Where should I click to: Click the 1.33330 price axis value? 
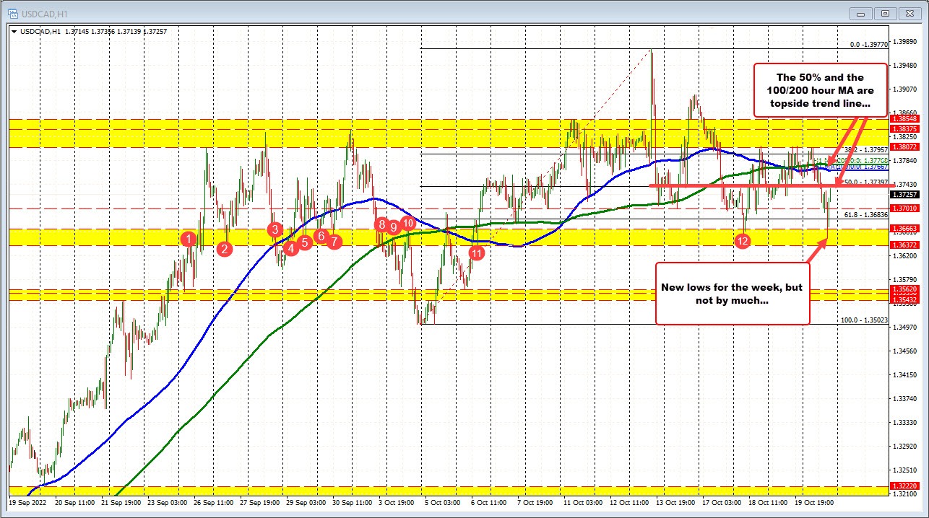coord(906,422)
